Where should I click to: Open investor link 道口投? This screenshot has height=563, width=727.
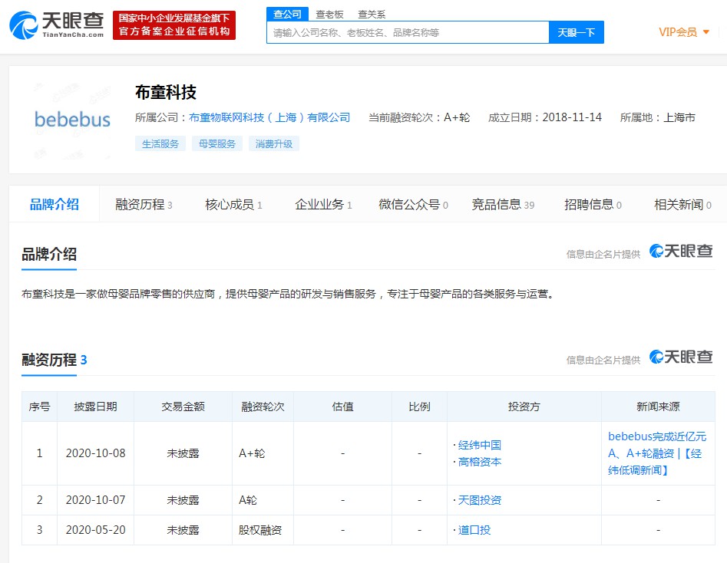(474, 530)
